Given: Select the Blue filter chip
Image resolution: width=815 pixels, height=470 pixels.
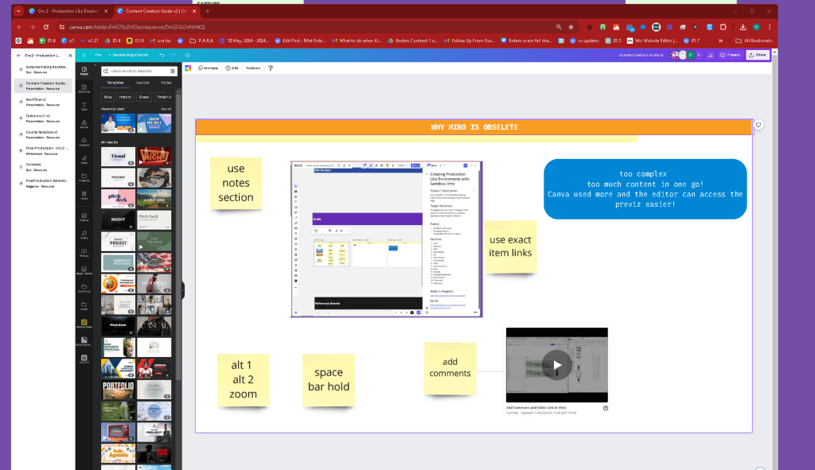Looking at the screenshot, I should 108,97.
